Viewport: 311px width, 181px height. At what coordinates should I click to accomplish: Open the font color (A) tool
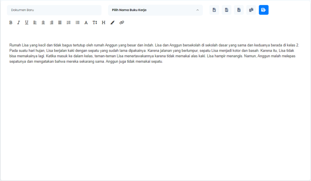pyautogui.click(x=86, y=23)
